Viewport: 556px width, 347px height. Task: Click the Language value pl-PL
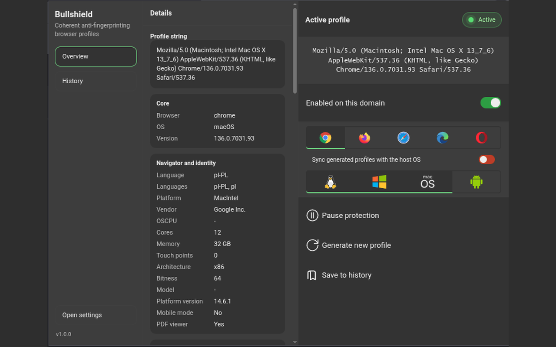[x=221, y=175]
